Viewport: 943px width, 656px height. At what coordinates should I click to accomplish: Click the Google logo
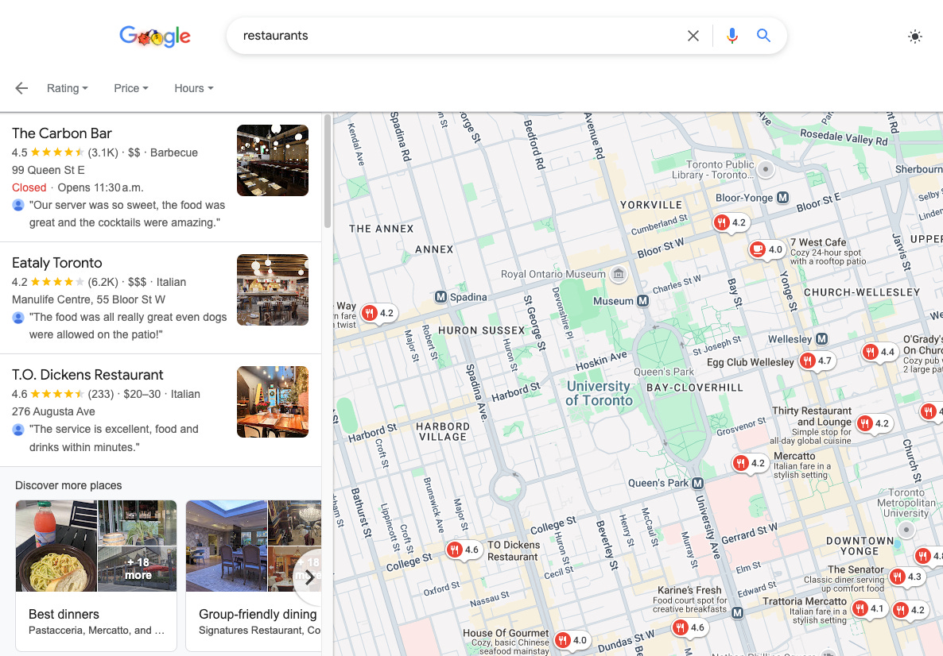(x=154, y=36)
